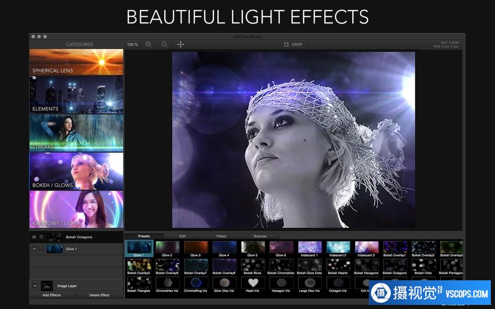This screenshot has width=495, height=309.
Task: Choose the Glow 2 preset
Action: point(167,249)
